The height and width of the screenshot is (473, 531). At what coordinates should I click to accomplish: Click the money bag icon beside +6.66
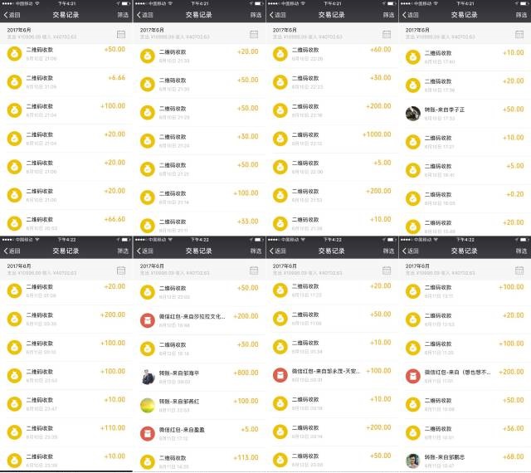(x=14, y=81)
